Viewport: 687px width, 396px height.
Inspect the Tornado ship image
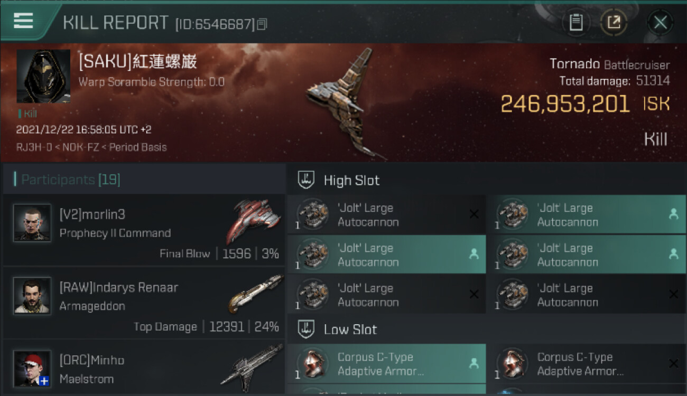342,103
